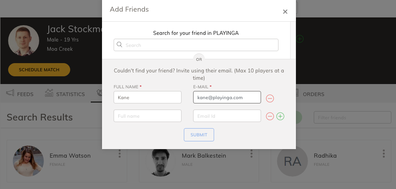Remove the empty second invite row
The width and height of the screenshot is (396, 189).
pos(270,116)
